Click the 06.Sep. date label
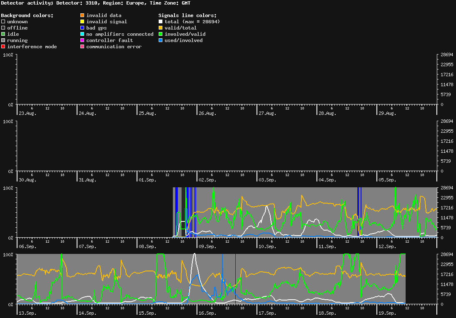 27,246
